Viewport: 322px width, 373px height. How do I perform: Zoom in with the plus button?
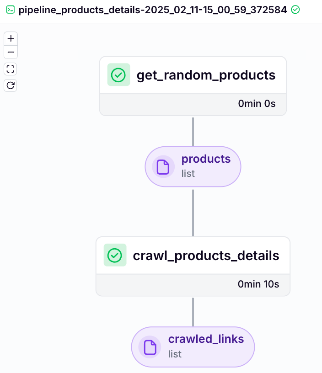point(11,38)
